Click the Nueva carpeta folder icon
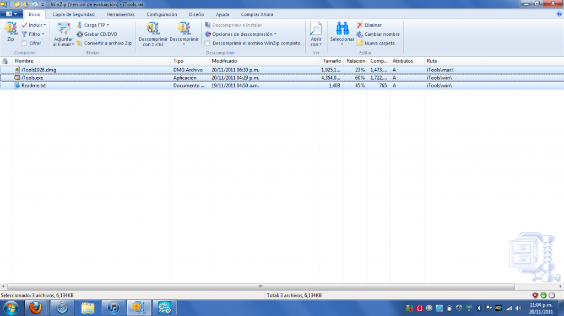 (360, 43)
